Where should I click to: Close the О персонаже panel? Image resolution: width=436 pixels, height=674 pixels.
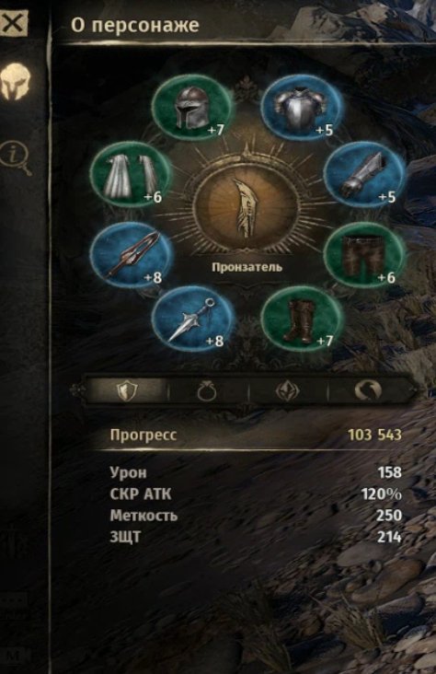point(13,23)
